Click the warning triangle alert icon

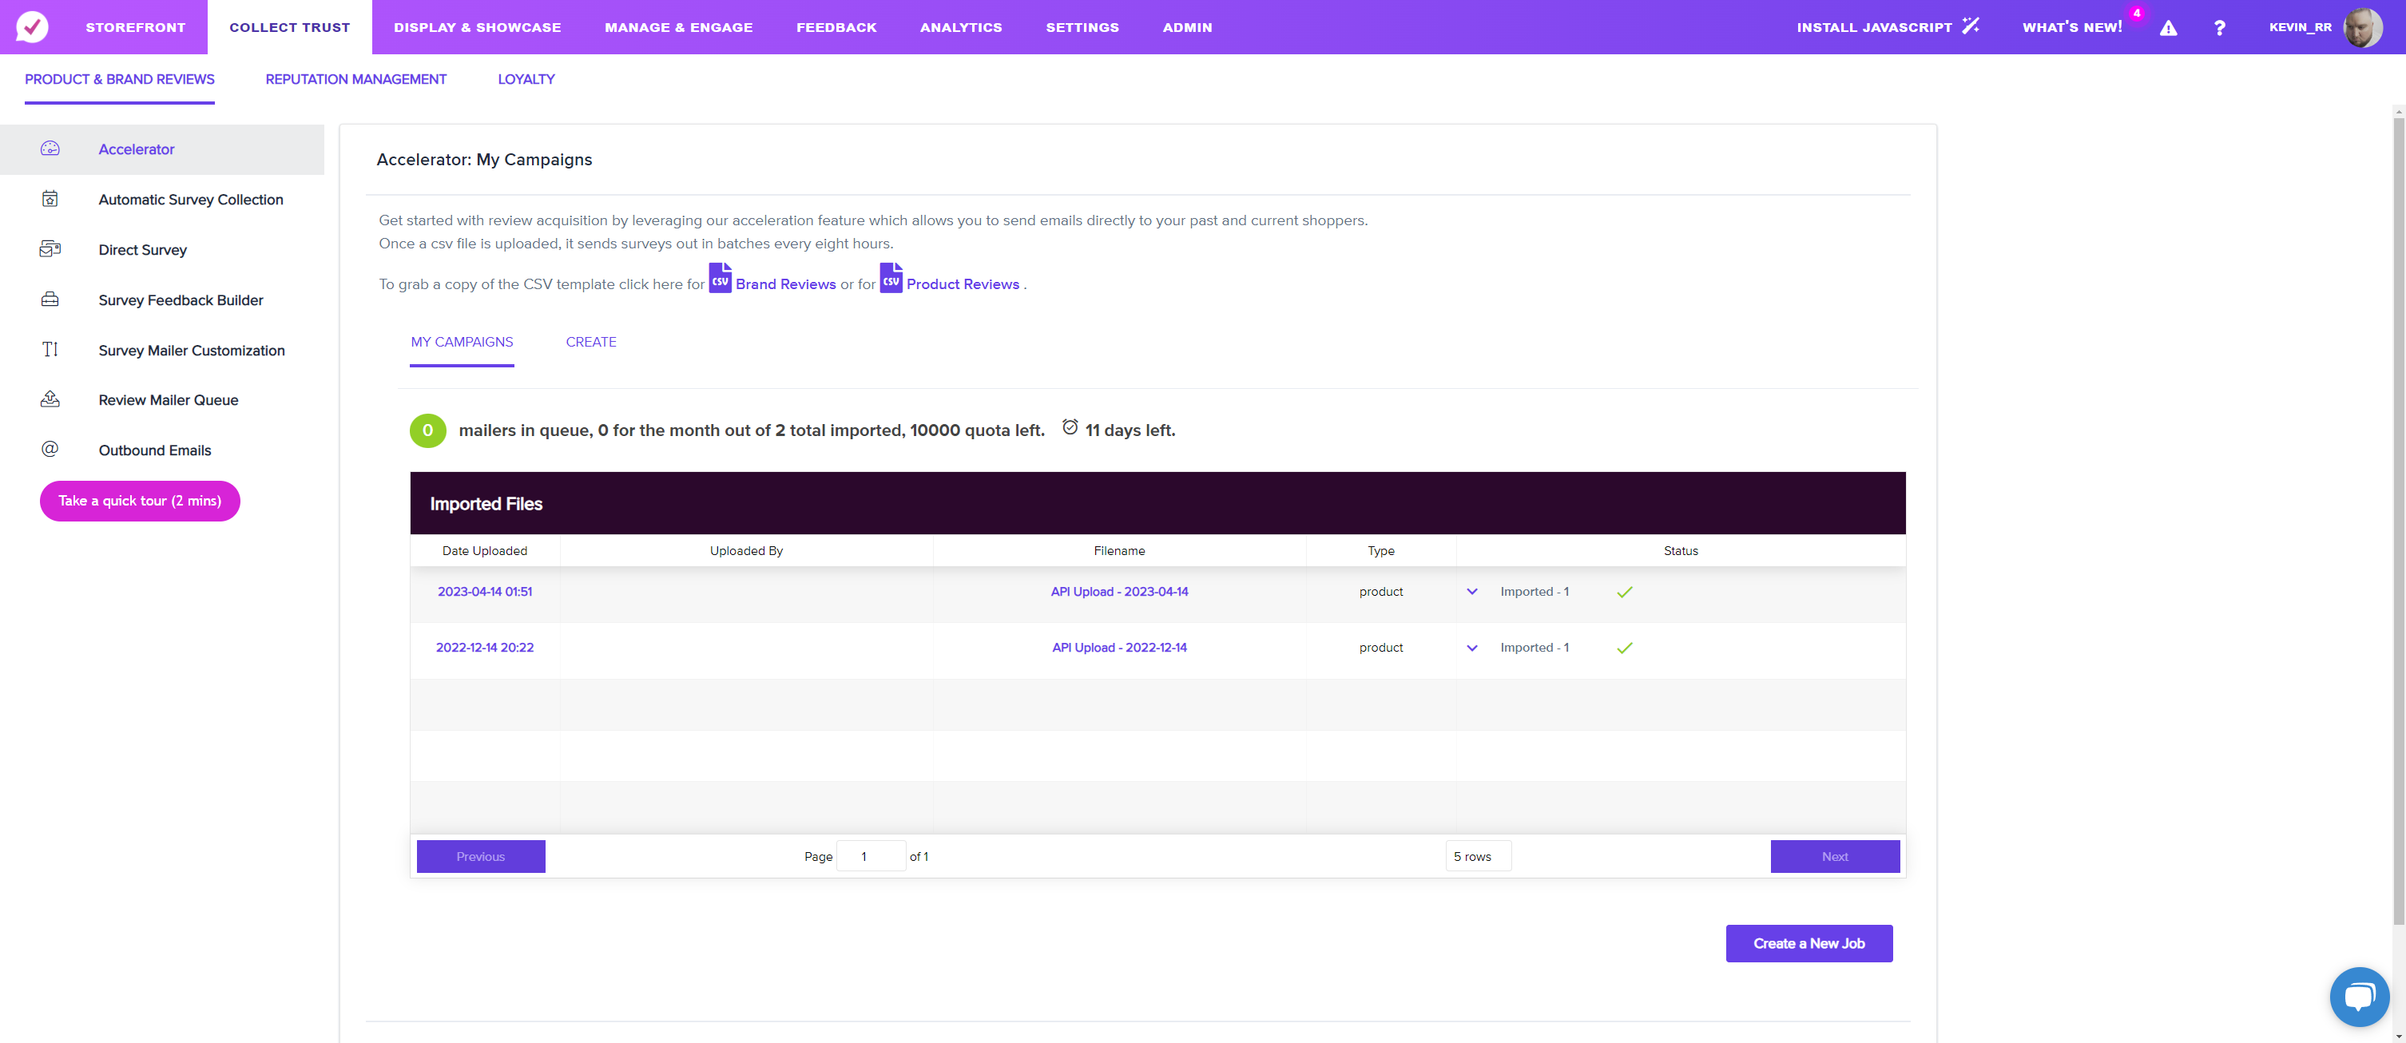2169,28
